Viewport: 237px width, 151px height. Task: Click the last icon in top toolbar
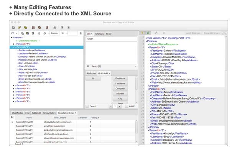click(69, 28)
